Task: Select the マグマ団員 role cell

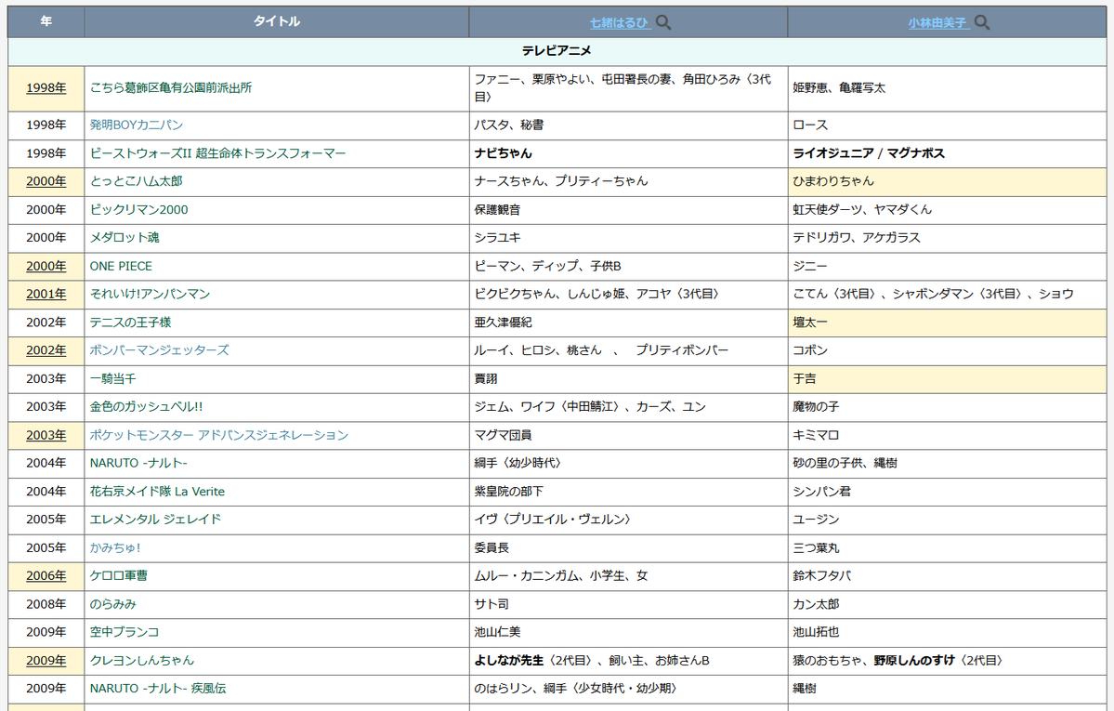Action: click(628, 435)
